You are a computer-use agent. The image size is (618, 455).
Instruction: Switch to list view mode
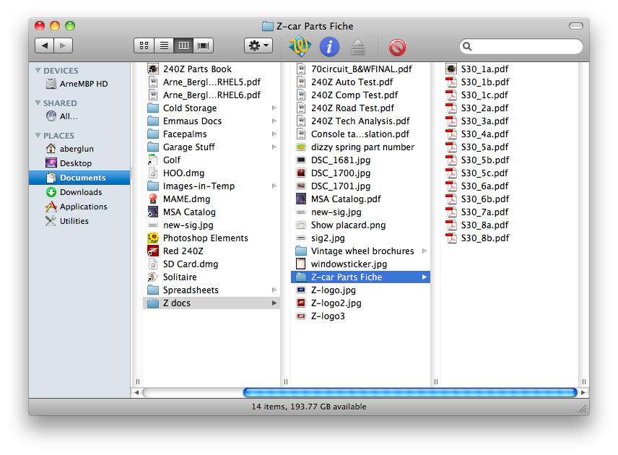pos(164,45)
